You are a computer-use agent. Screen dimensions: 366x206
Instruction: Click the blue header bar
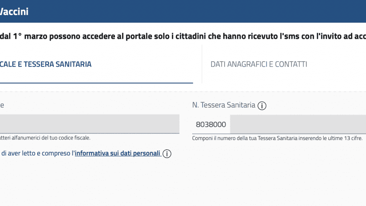[188, 11]
